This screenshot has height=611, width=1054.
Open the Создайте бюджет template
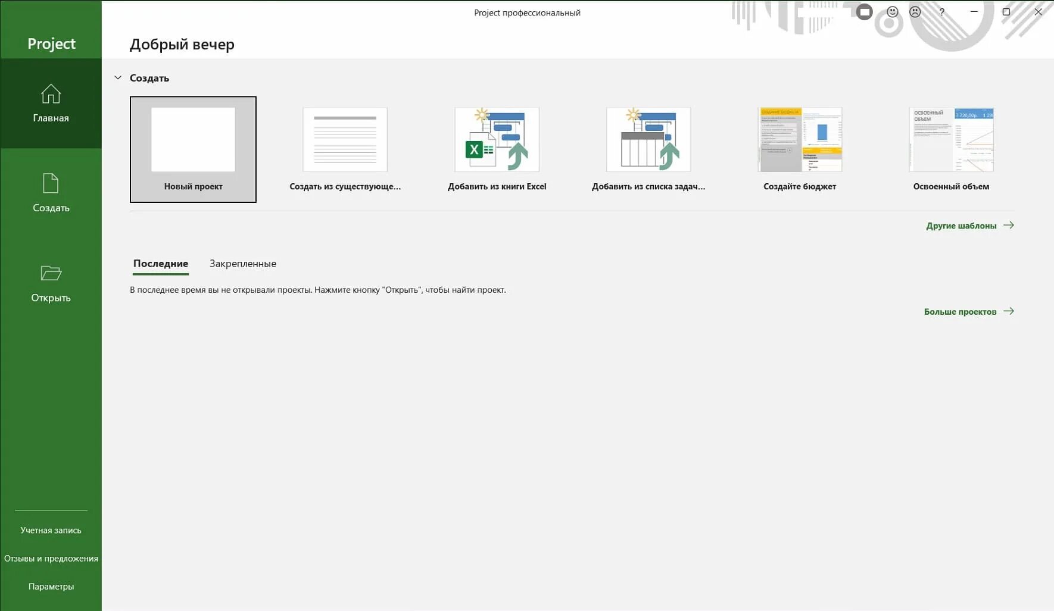[800, 149]
